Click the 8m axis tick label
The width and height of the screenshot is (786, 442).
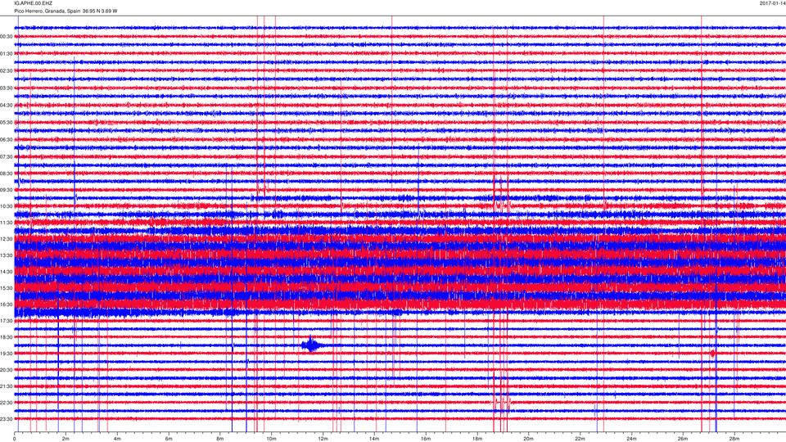(x=219, y=439)
